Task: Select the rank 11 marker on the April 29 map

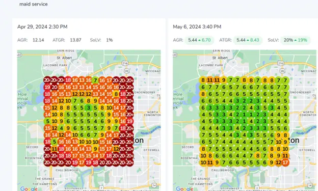Action: 54,149
